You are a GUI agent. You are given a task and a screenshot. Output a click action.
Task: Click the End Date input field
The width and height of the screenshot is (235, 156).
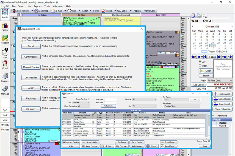click(x=110, y=103)
